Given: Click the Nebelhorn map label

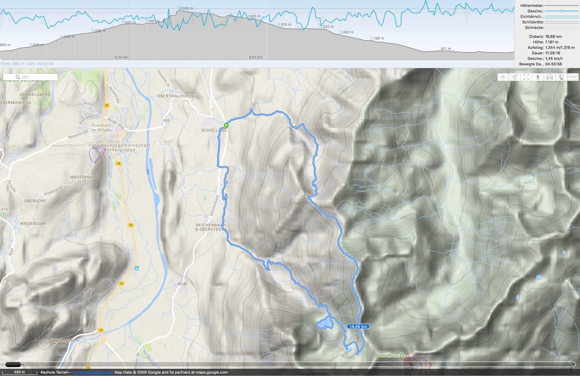Looking at the screenshot, I should (388, 355).
